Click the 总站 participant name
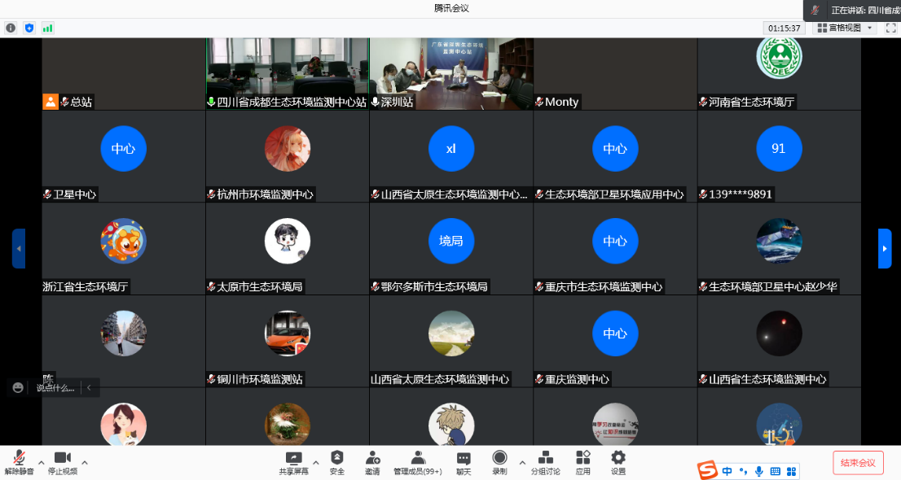This screenshot has width=901, height=480. [81, 103]
